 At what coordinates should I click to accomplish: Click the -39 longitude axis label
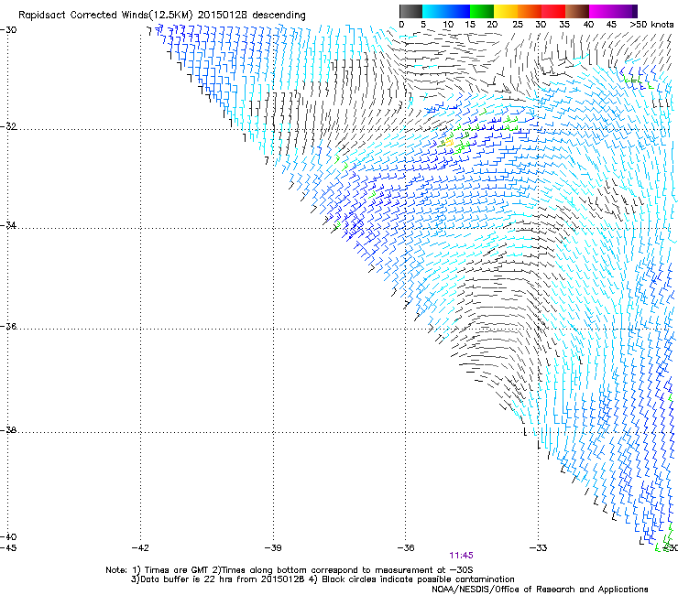coord(273,547)
